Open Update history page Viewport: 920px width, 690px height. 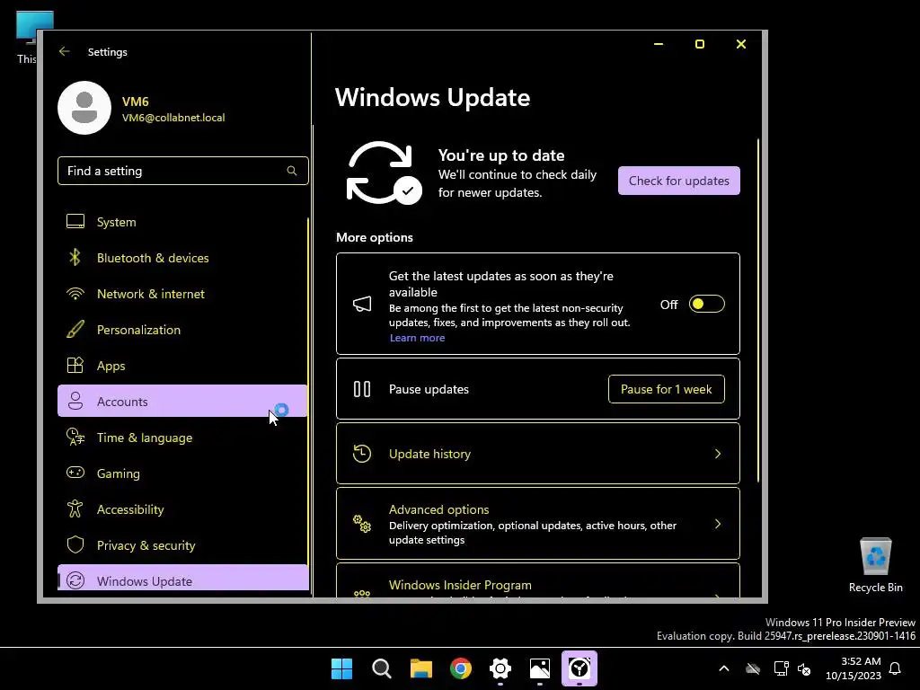point(538,454)
